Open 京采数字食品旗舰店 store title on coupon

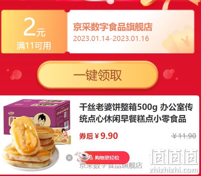point(113,27)
